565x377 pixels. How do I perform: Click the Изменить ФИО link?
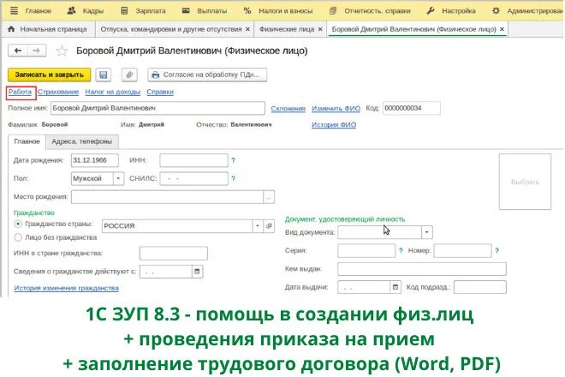pyautogui.click(x=336, y=108)
